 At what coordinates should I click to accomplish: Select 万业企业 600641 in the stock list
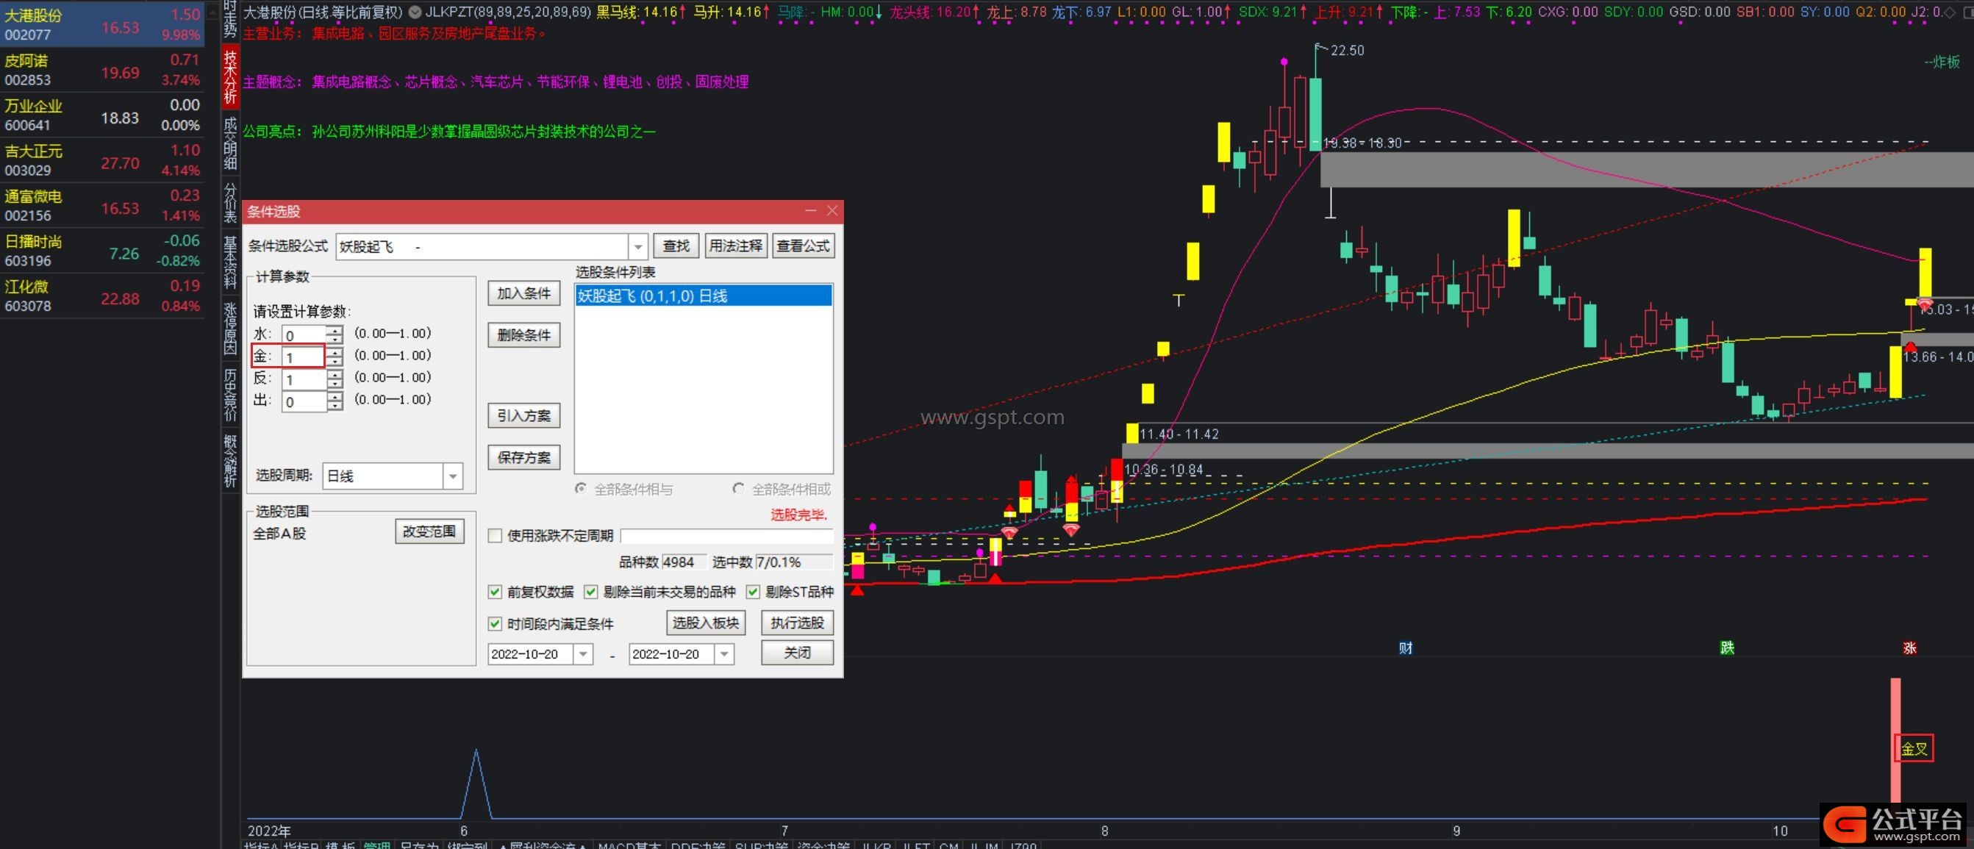103,115
